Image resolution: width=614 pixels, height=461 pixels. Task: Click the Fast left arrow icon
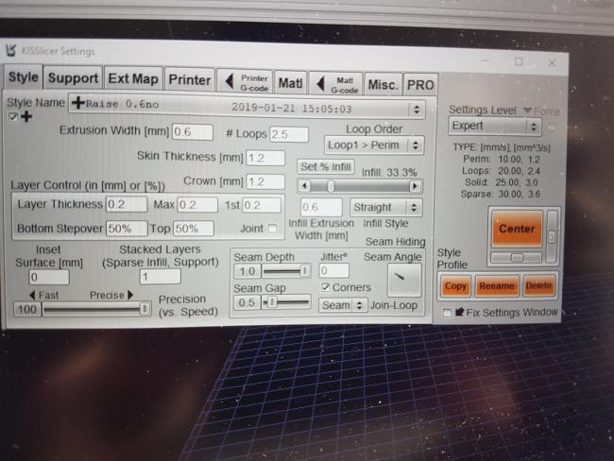pos(32,295)
